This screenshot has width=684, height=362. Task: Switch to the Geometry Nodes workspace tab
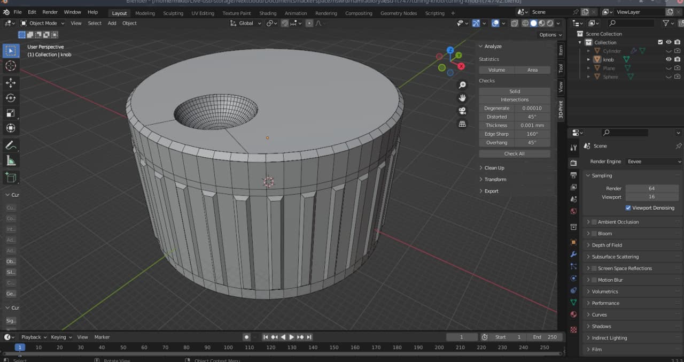pos(398,13)
